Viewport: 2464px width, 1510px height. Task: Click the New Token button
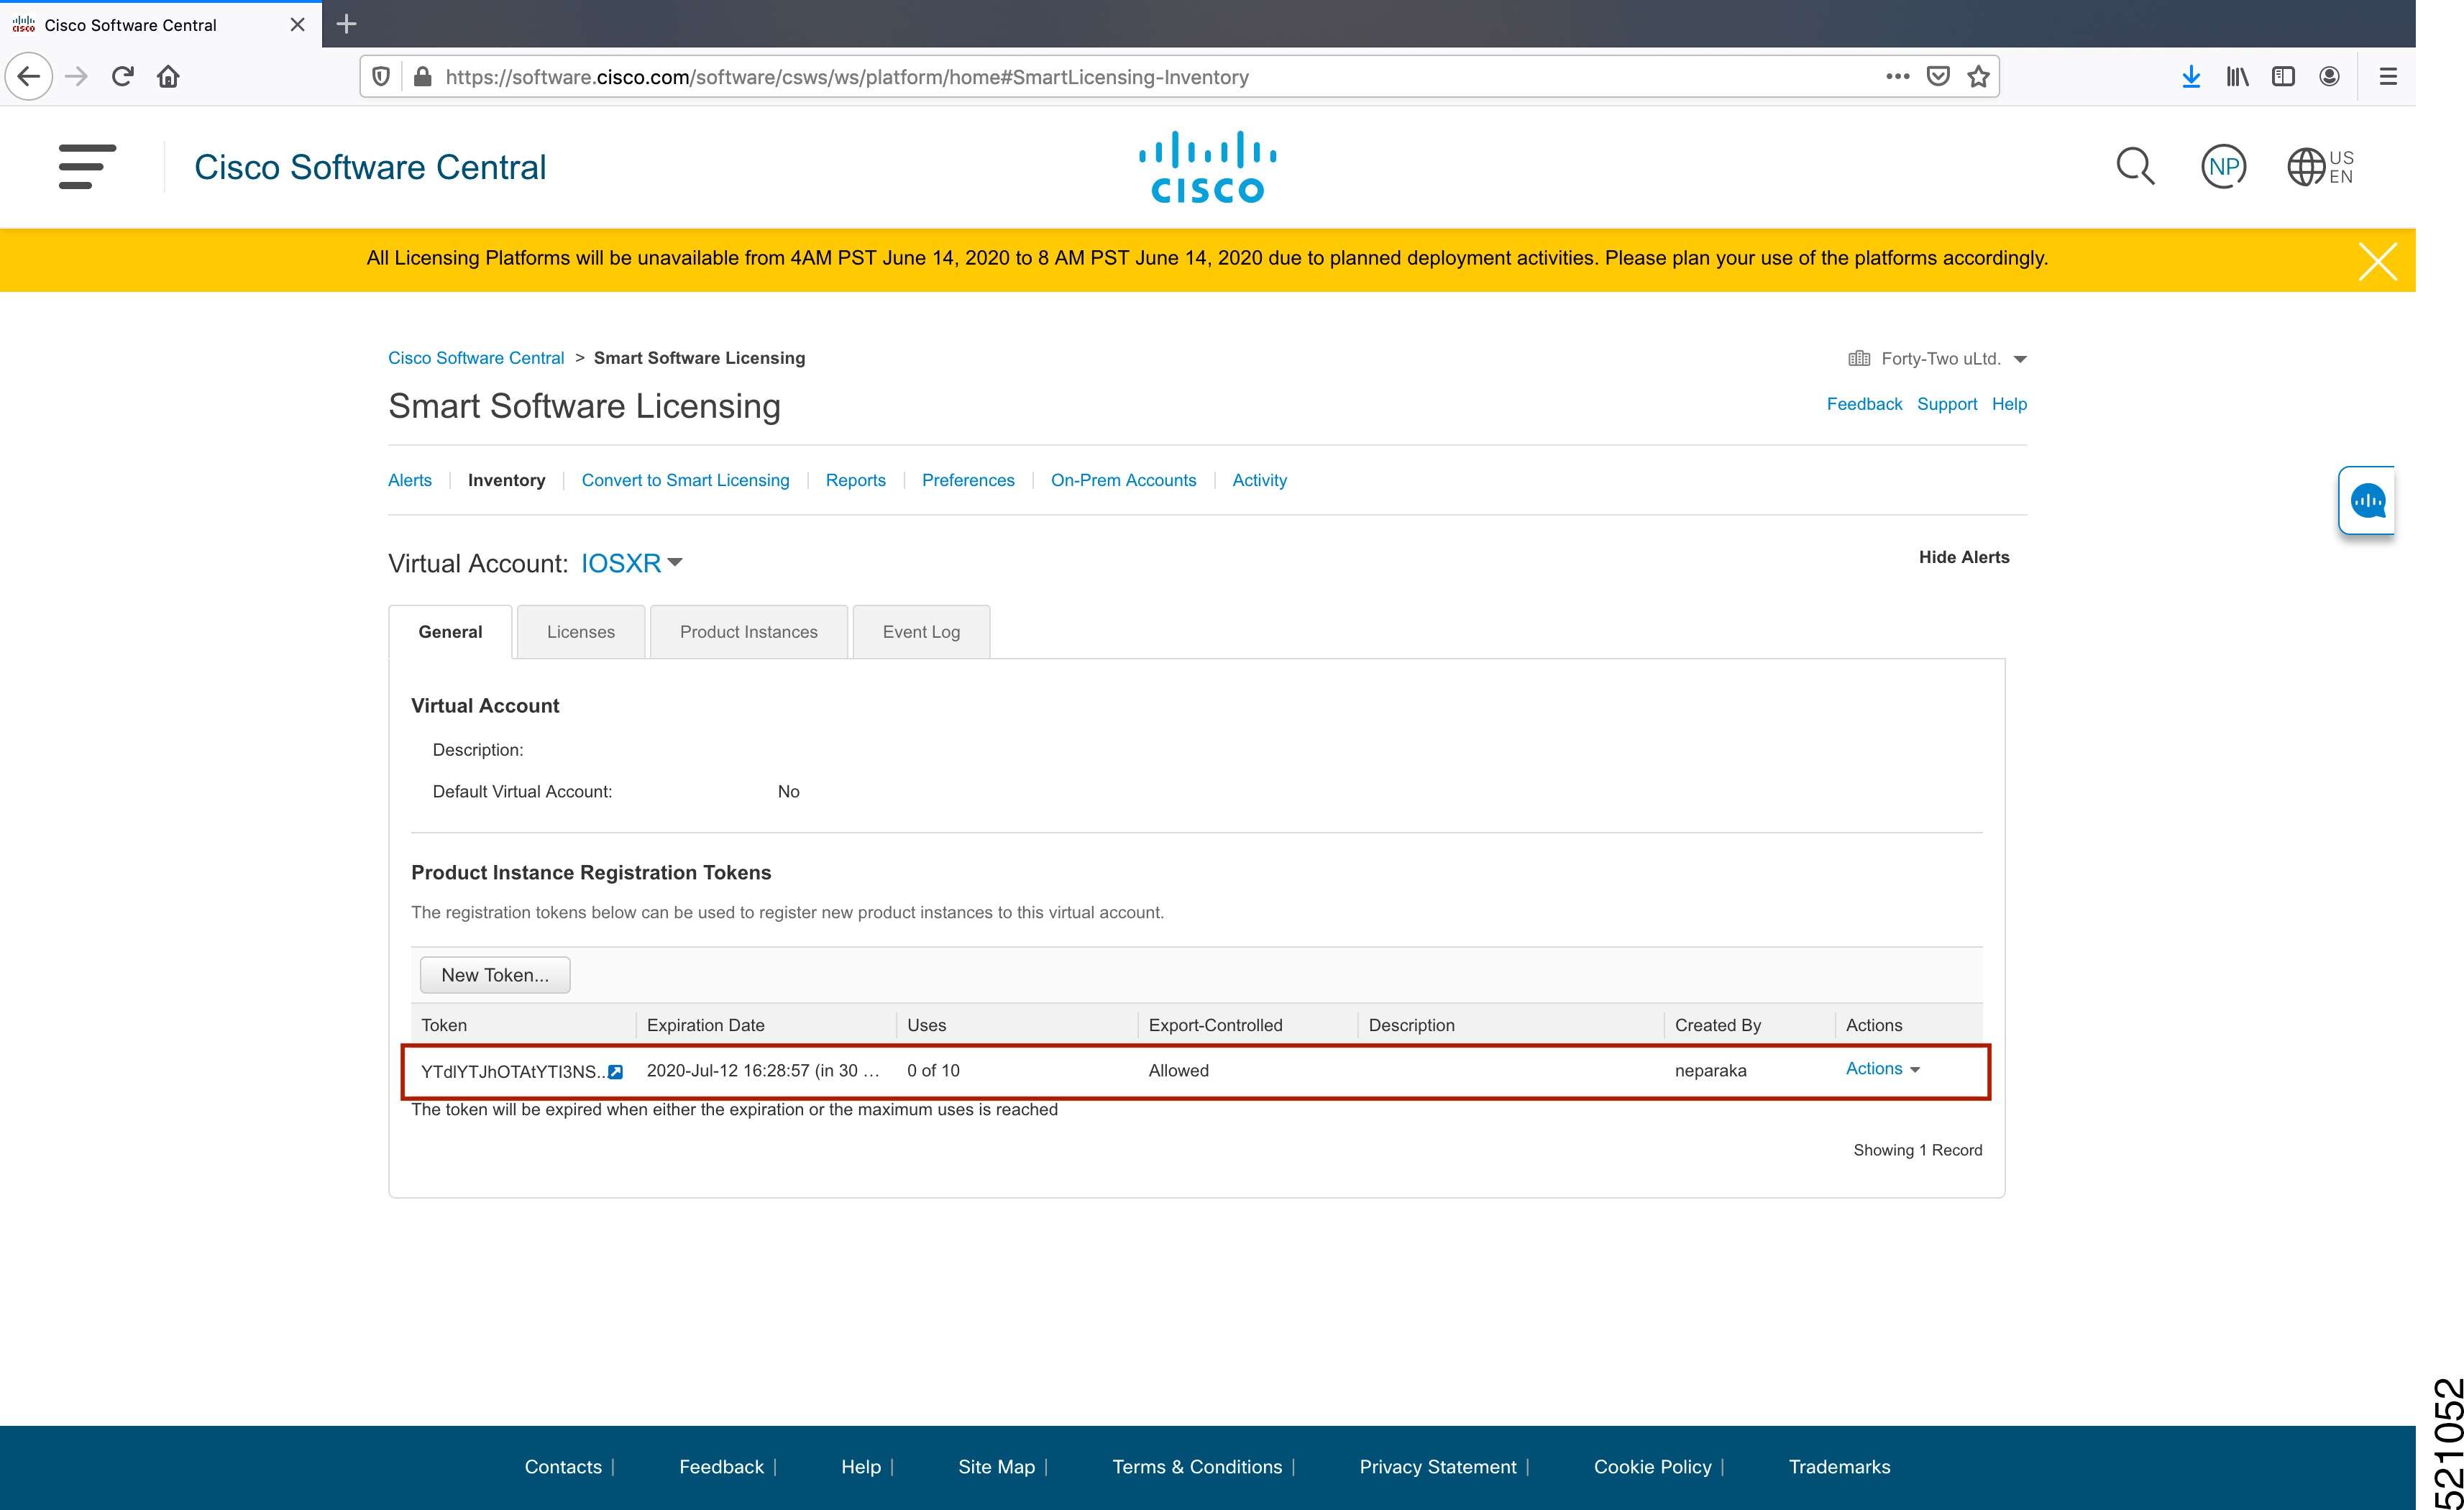coord(494,974)
